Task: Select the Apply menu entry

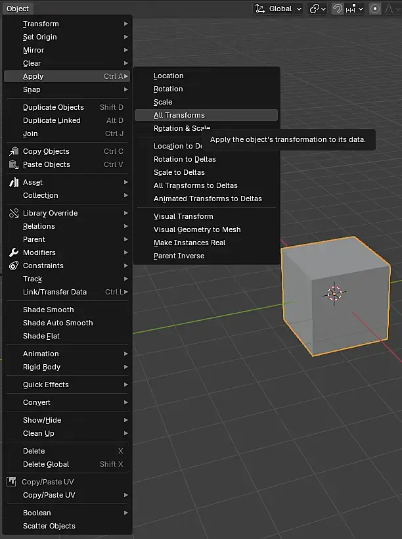Action: (x=67, y=76)
